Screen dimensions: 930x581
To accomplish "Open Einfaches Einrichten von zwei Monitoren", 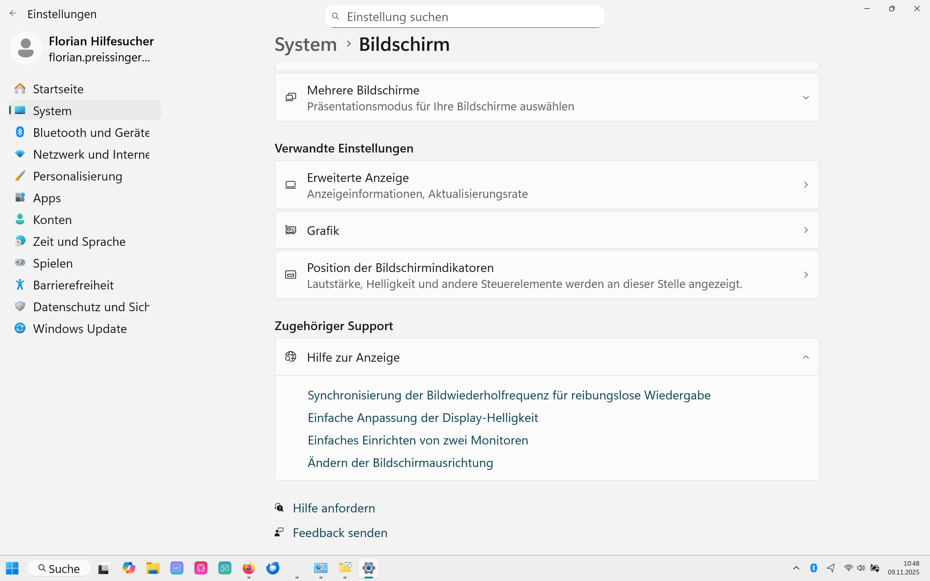I will pyautogui.click(x=418, y=440).
